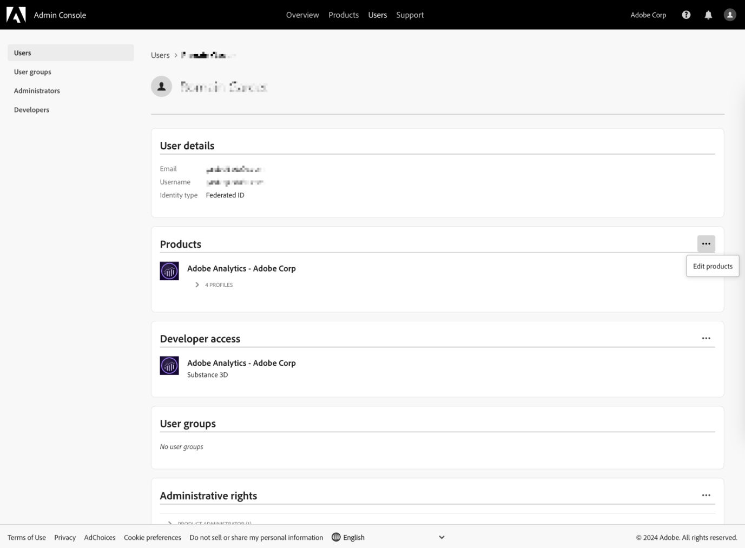Click the Federated ID value
Viewport: 745px width, 548px height.
tap(225, 195)
